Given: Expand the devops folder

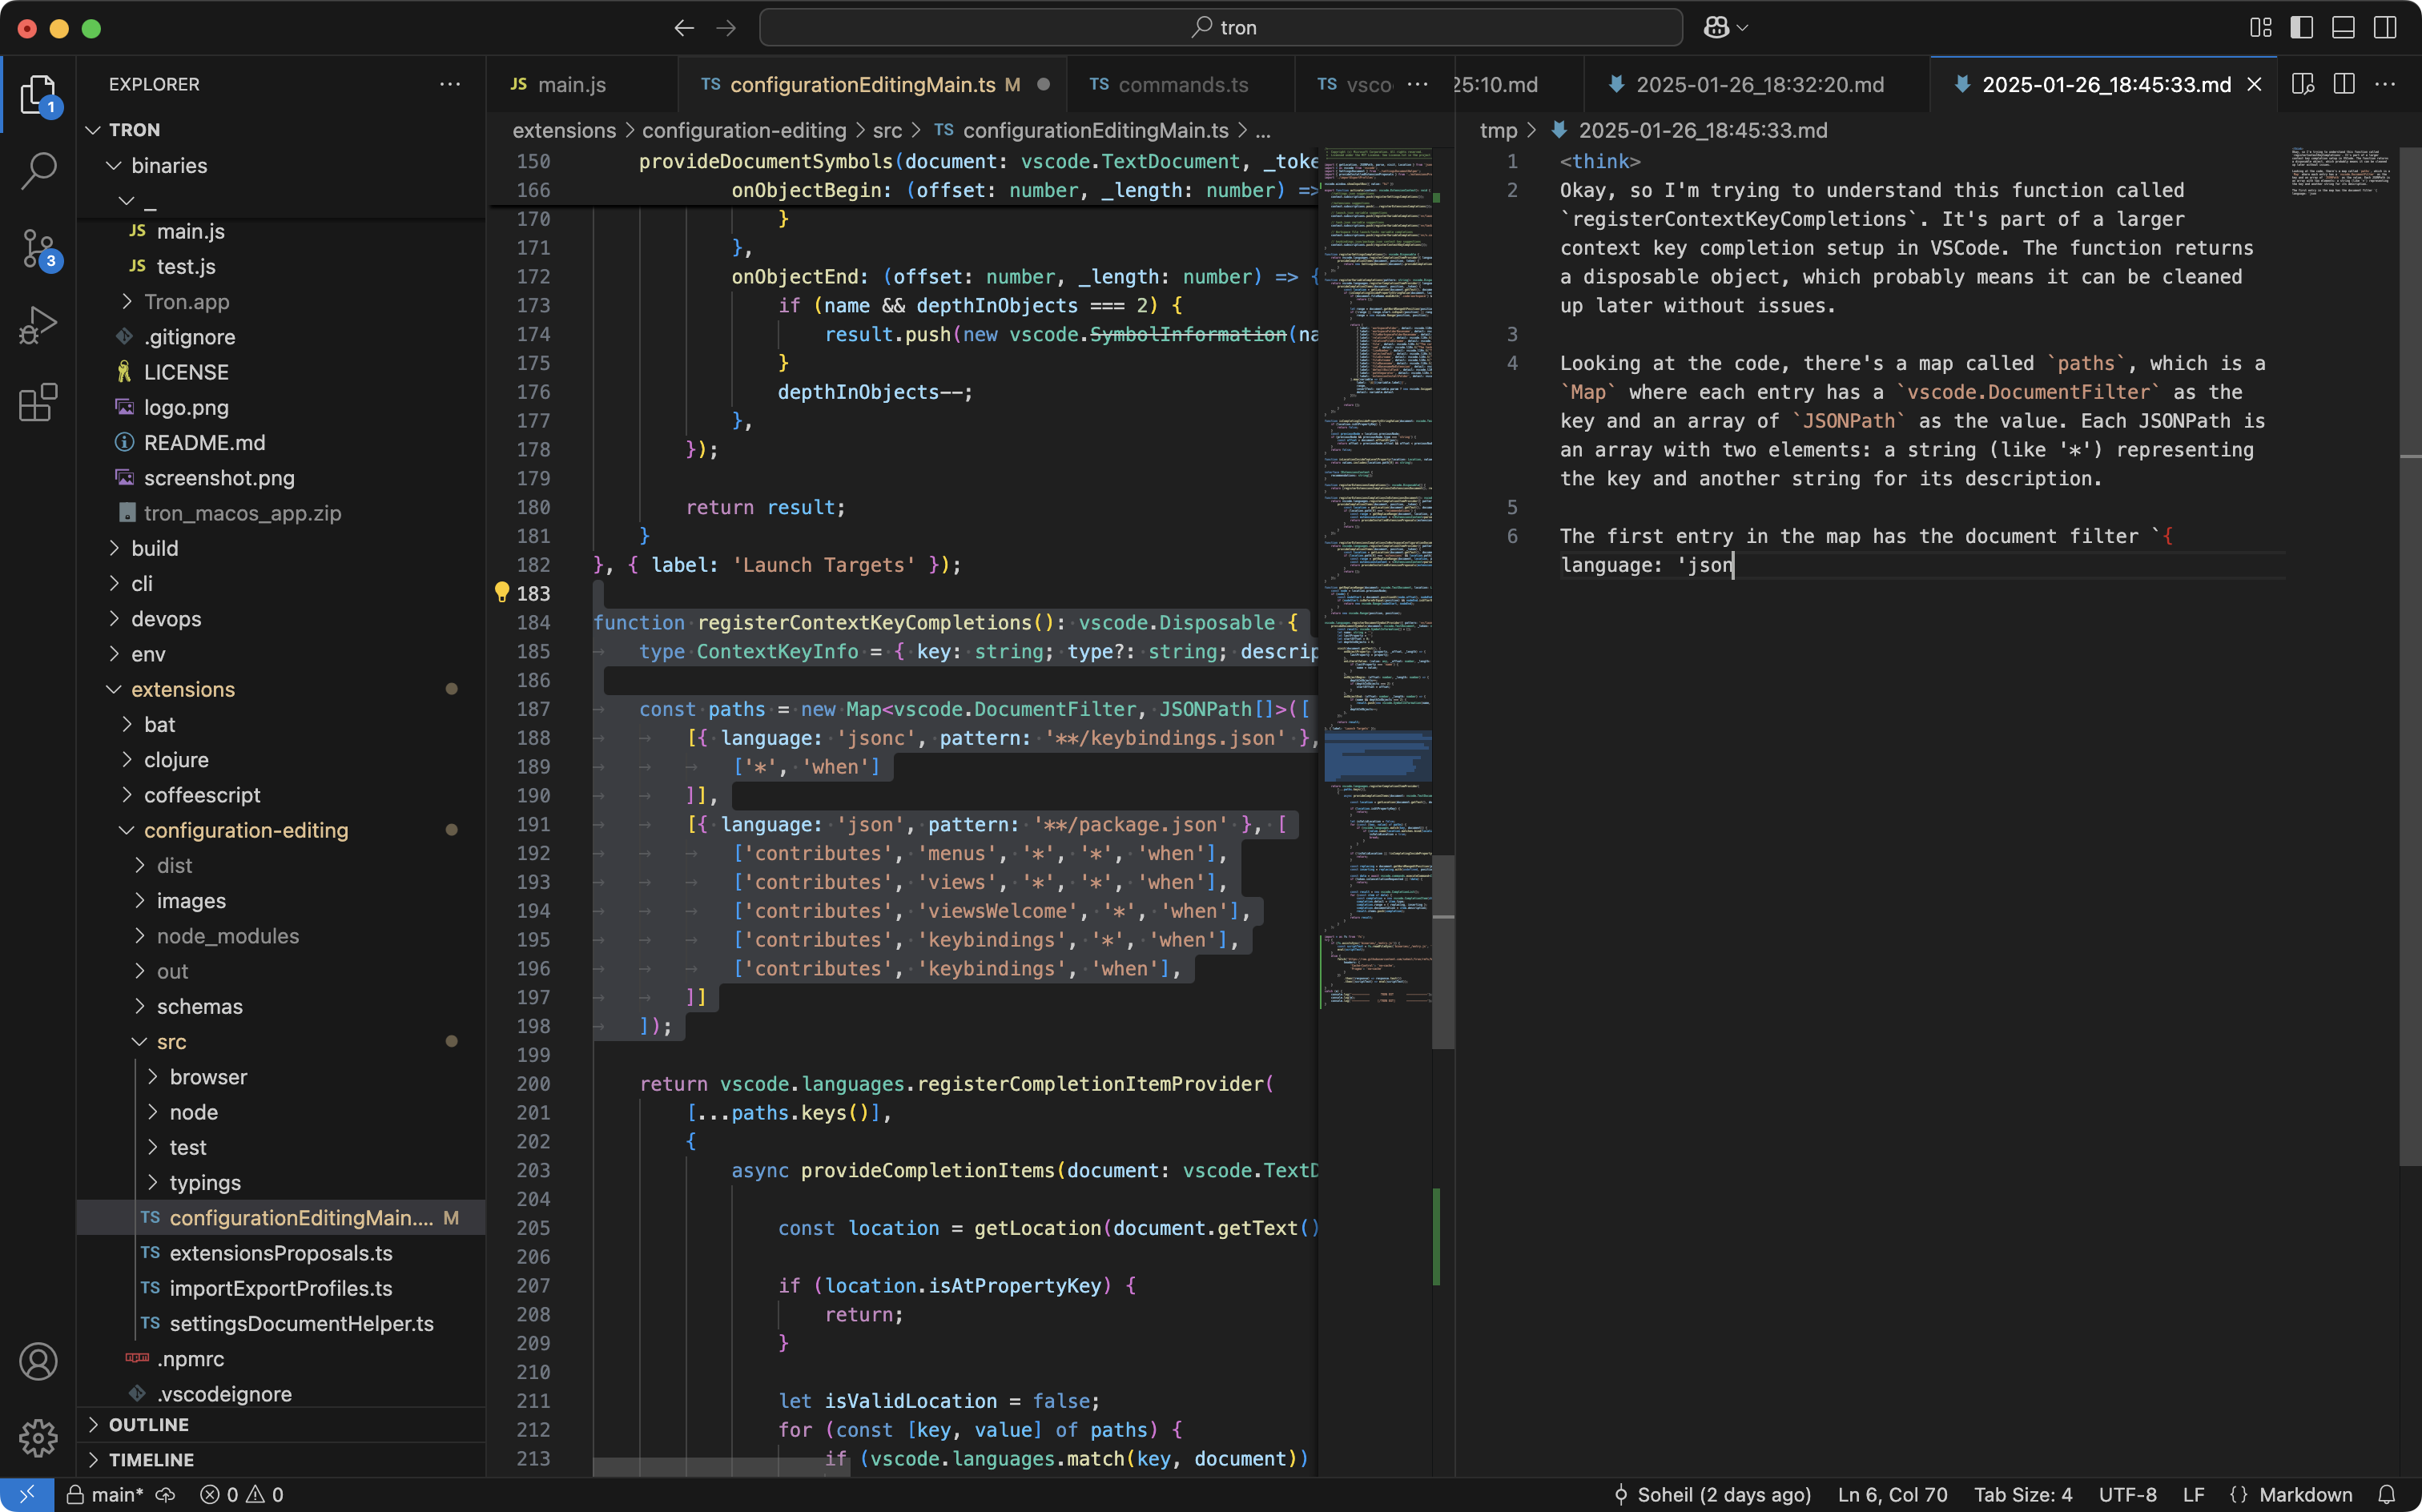Looking at the screenshot, I should pyautogui.click(x=166, y=619).
